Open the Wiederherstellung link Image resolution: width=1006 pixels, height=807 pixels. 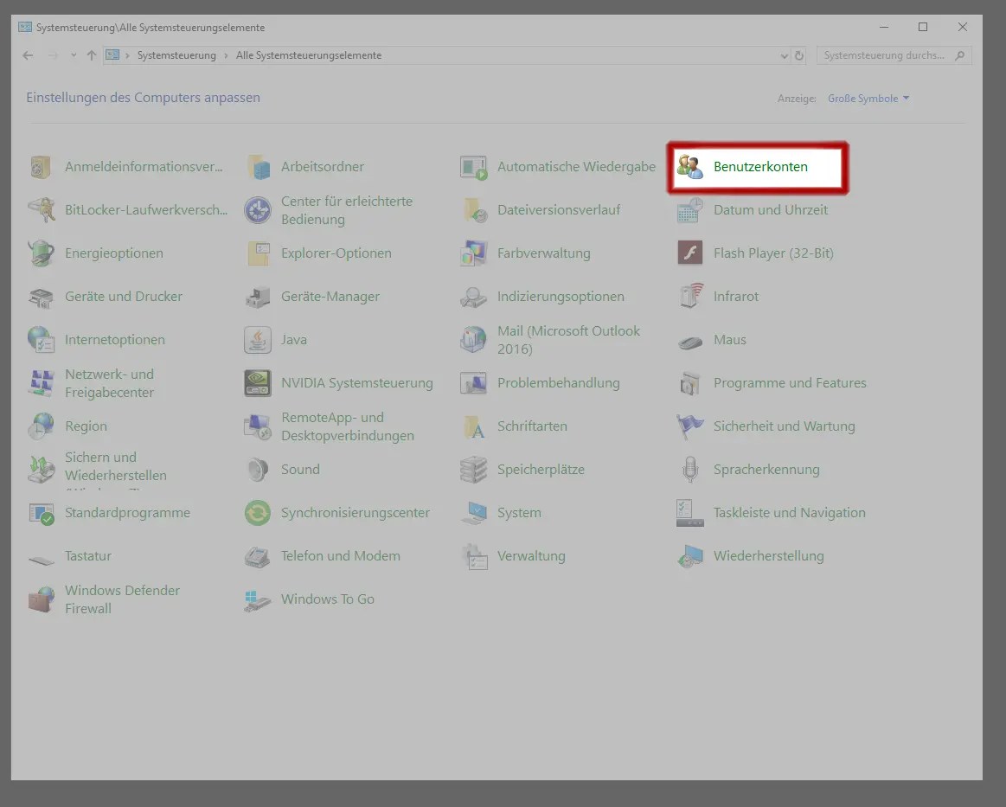769,555
